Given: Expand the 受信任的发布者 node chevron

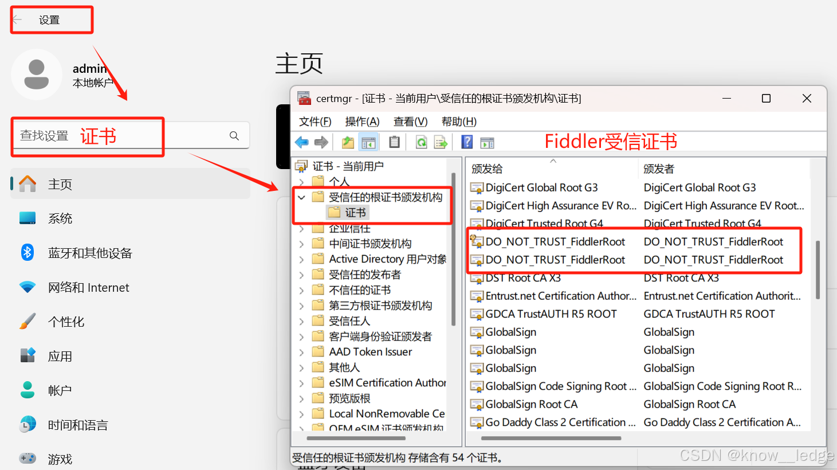Looking at the screenshot, I should pyautogui.click(x=301, y=275).
